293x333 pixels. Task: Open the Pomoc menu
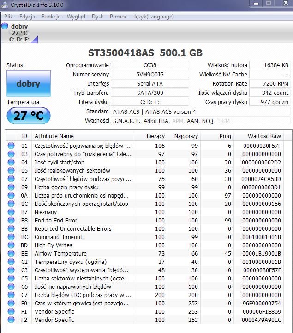pos(118,17)
